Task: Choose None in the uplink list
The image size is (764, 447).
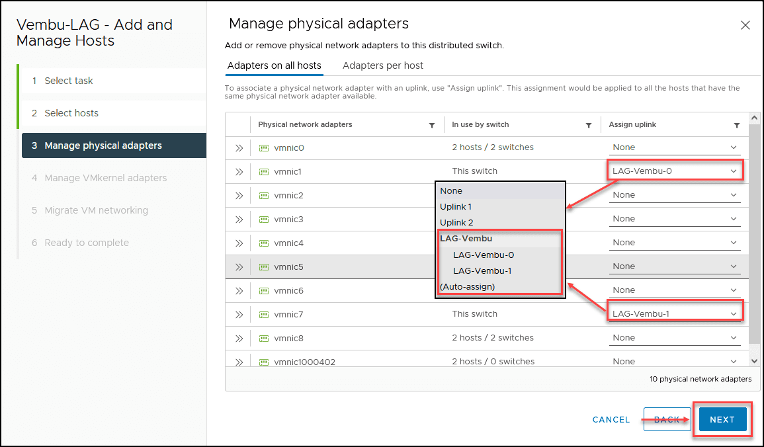Action: (x=500, y=191)
